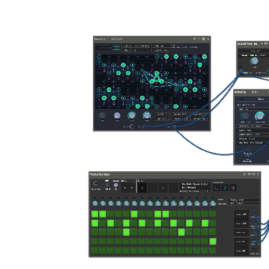Image resolution: width=269 pixels, height=269 pixels.
Task: Click the third pulse trigger button beside the grid
Action: (x=241, y=233)
